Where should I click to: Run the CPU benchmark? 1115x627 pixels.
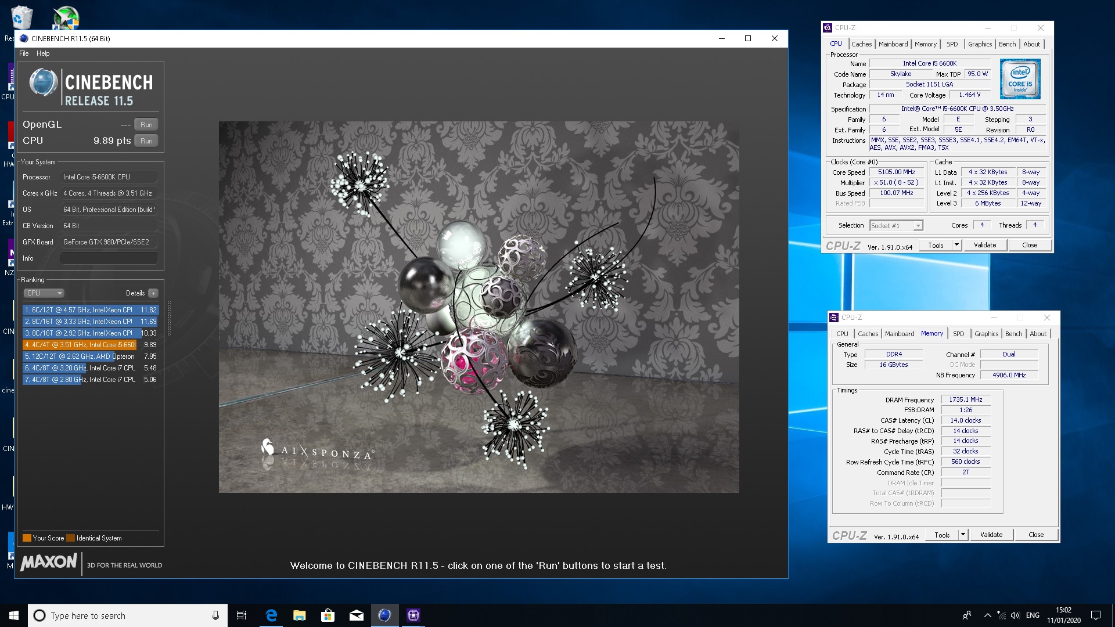pos(146,141)
